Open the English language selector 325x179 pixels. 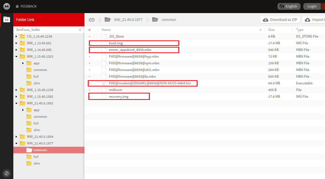click(289, 6)
